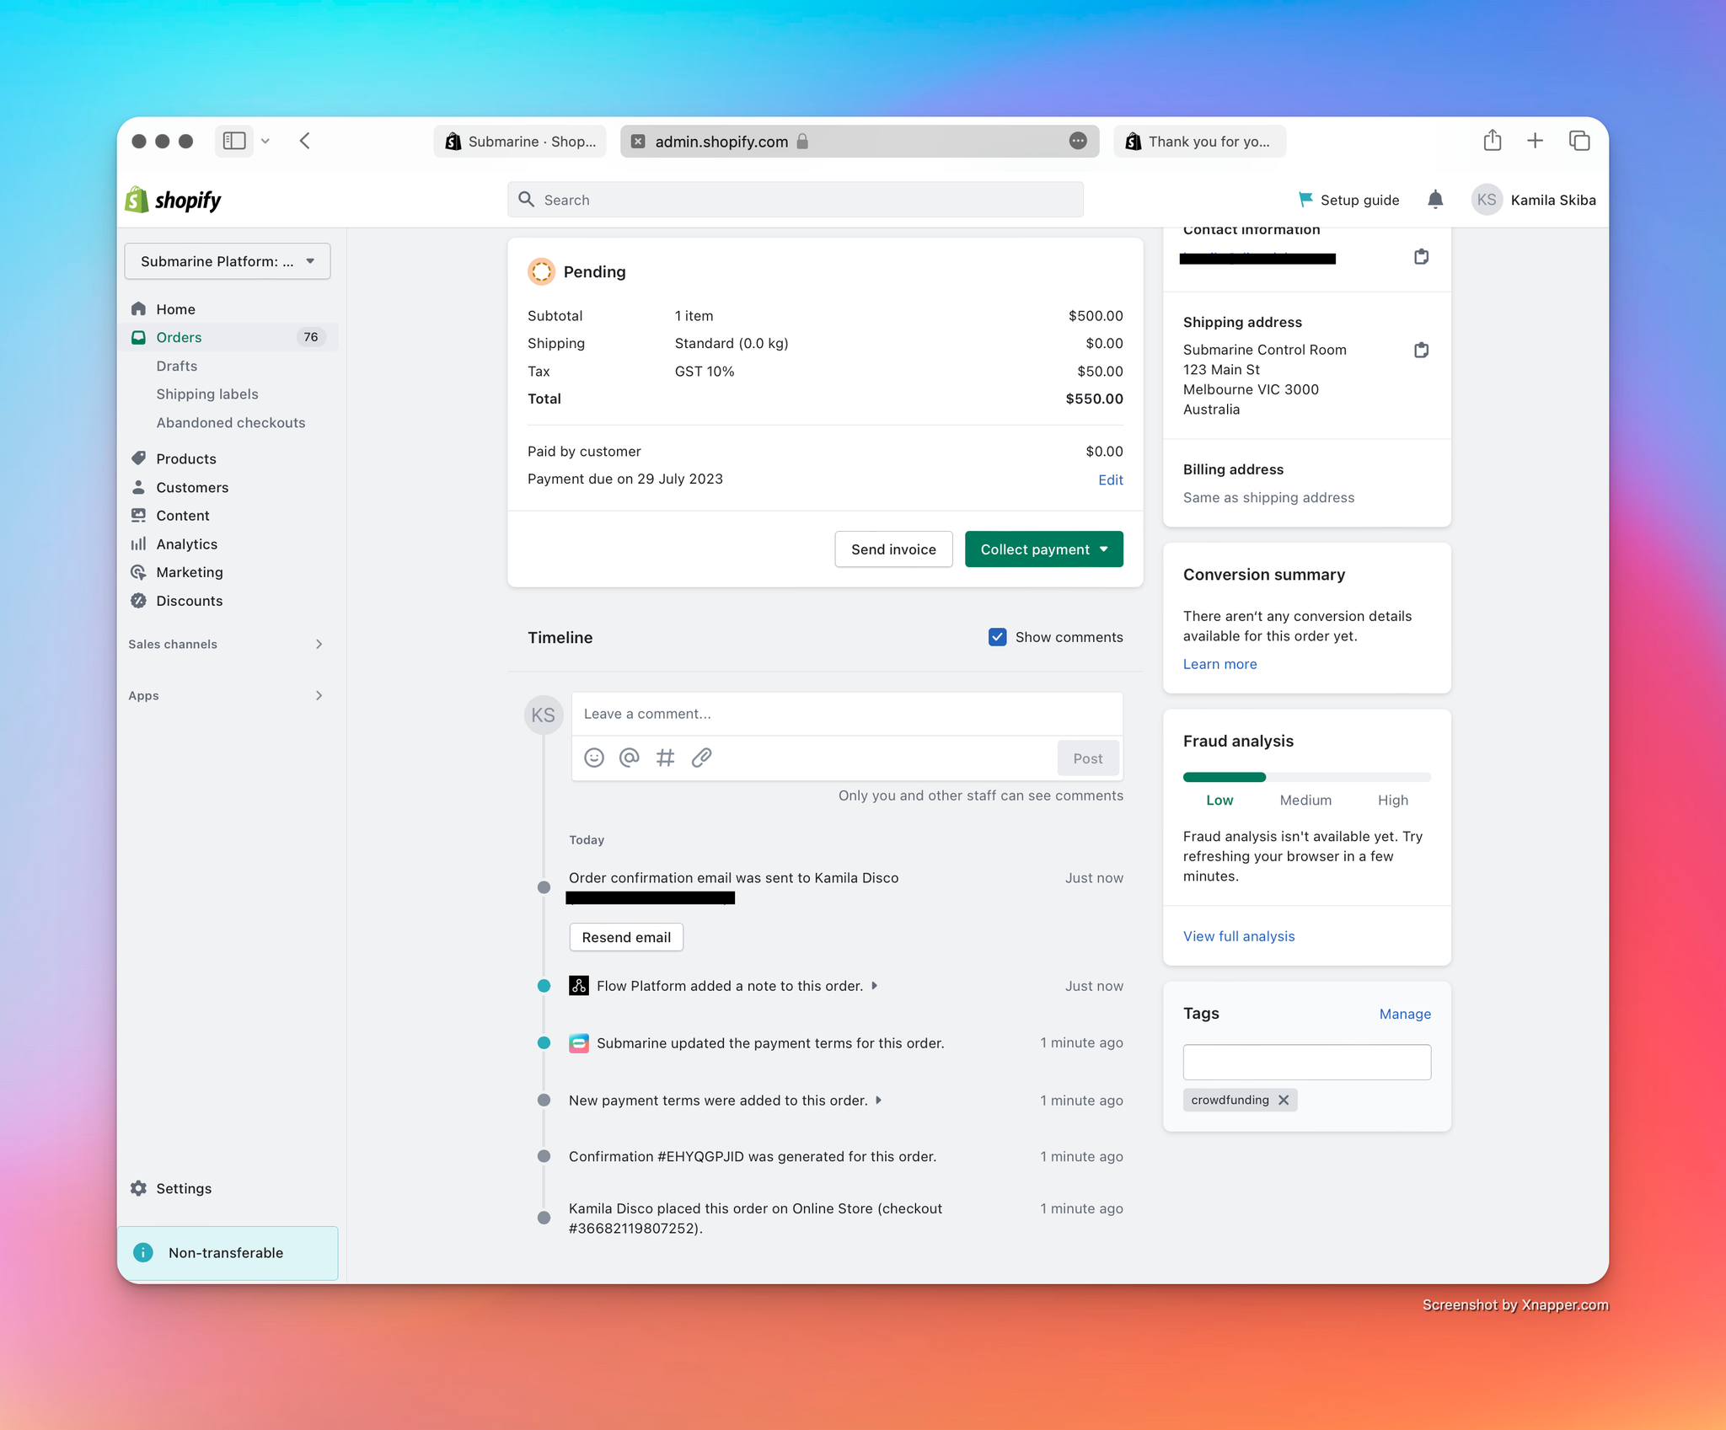Add hashtag reference in comment
The image size is (1726, 1430).
[666, 758]
